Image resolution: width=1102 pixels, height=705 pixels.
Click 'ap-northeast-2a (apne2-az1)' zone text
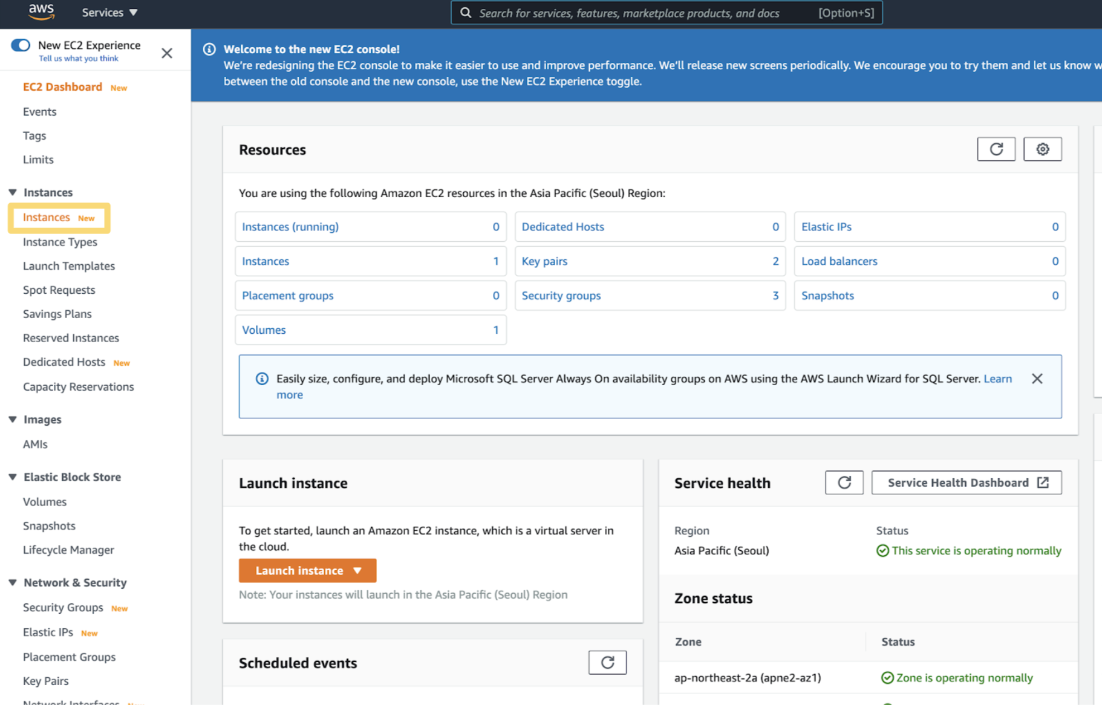748,678
